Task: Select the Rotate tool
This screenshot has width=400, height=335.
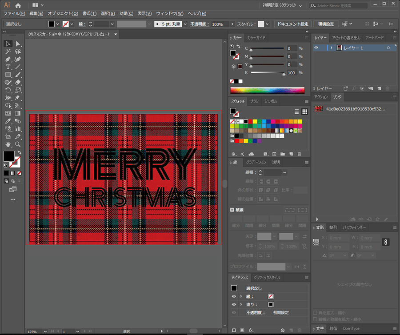Action: [x=8, y=90]
